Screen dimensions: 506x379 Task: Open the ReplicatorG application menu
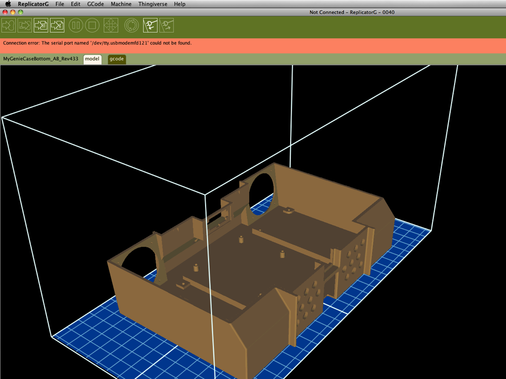click(33, 4)
